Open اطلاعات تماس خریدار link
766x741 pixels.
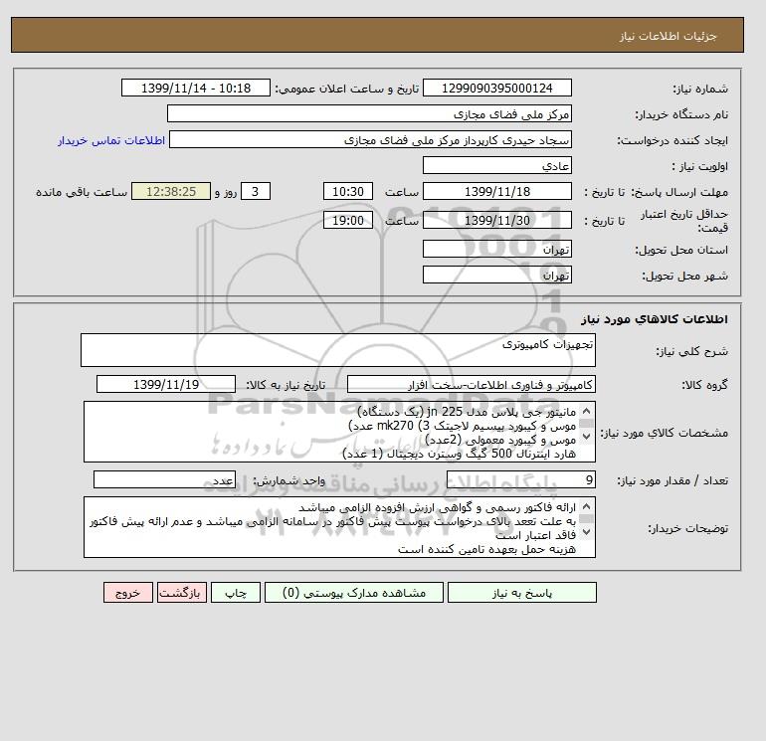tap(111, 140)
